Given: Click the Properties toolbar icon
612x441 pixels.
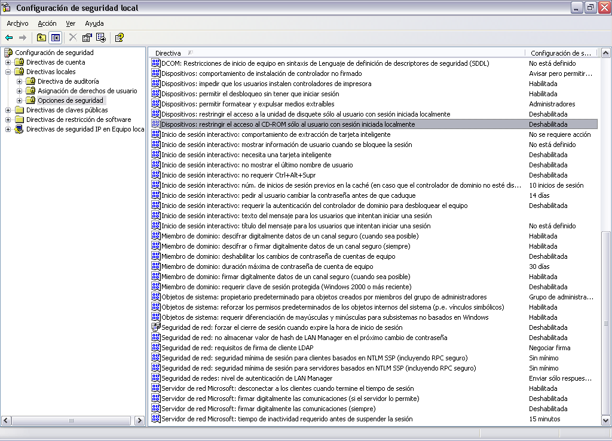Looking at the screenshot, I should (87, 38).
